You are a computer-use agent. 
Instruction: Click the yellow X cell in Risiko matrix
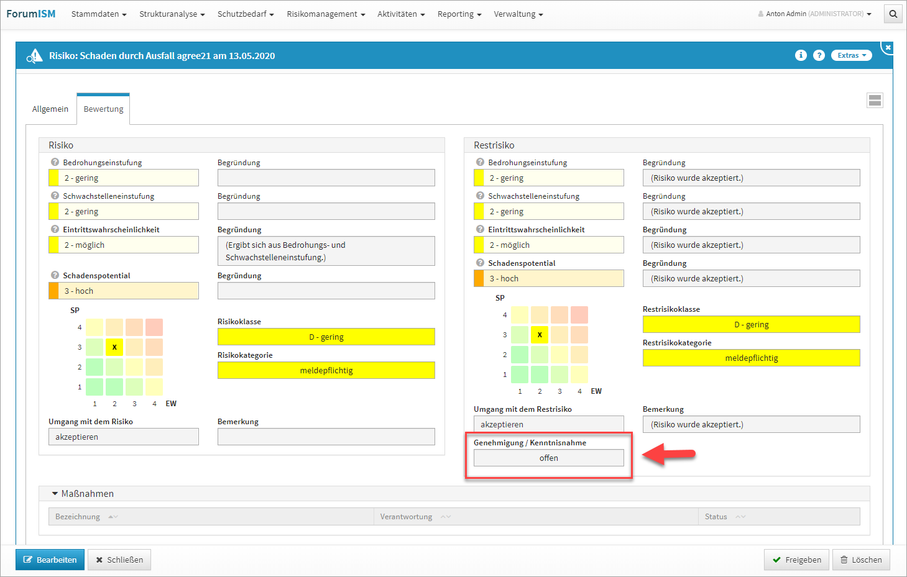114,347
